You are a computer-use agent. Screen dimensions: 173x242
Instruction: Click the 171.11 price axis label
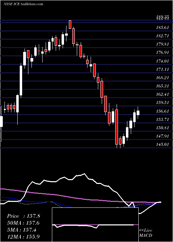click(x=163, y=69)
